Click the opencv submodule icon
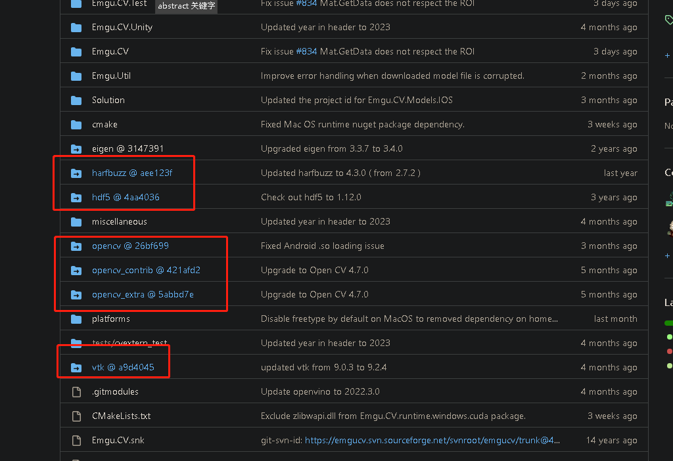This screenshot has height=461, width=673. [x=76, y=246]
